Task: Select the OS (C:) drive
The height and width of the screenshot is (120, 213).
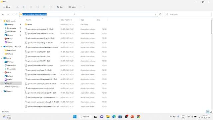Action: (10, 83)
